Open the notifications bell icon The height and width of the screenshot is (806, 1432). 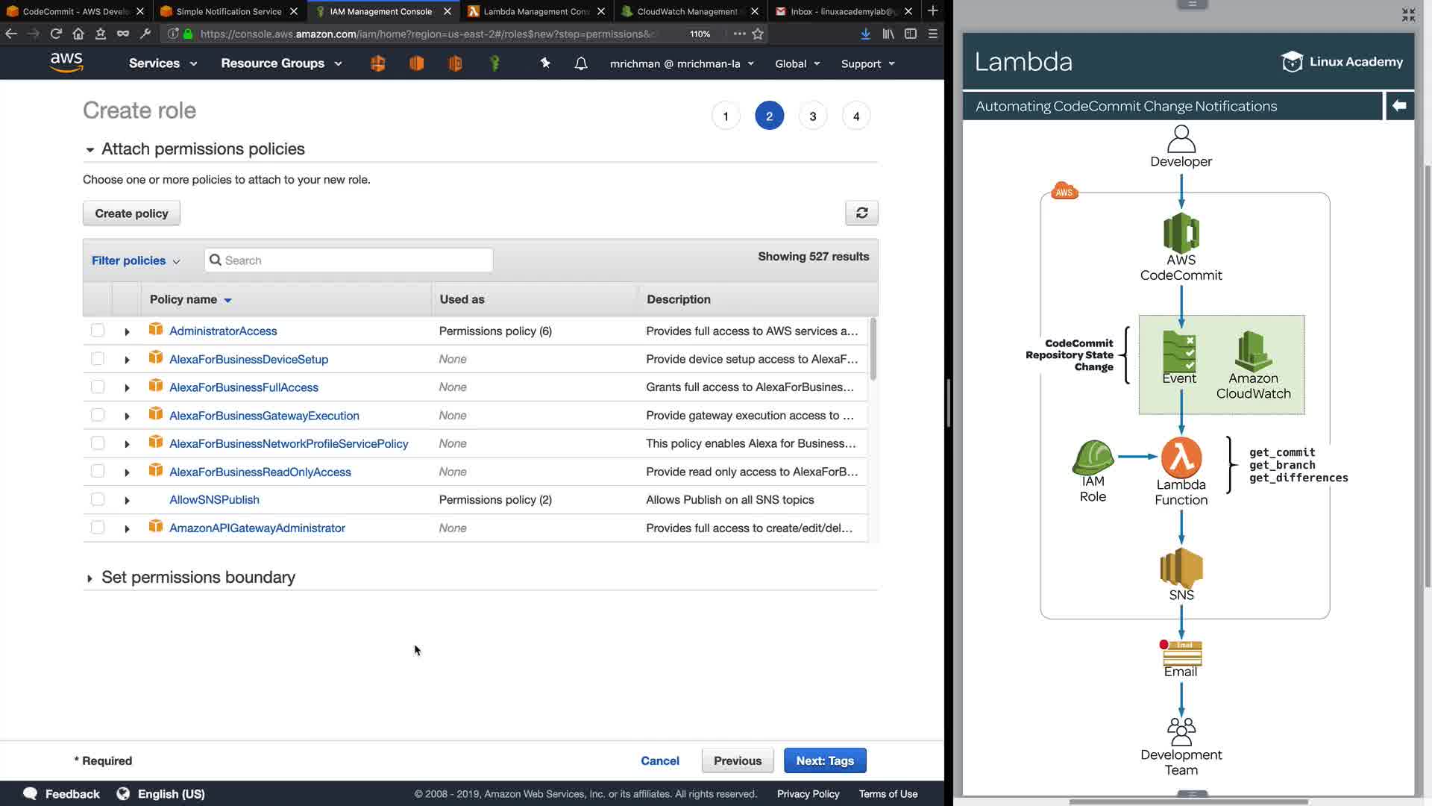pos(581,63)
